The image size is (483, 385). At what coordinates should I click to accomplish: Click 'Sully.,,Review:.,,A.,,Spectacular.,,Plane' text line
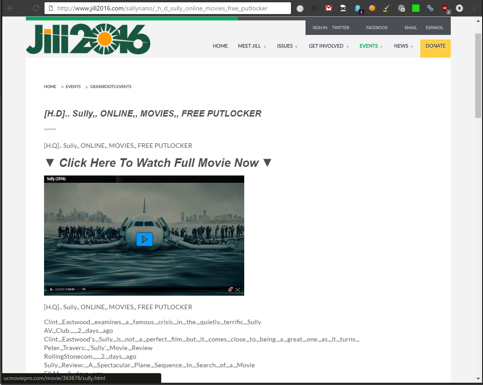149,366
